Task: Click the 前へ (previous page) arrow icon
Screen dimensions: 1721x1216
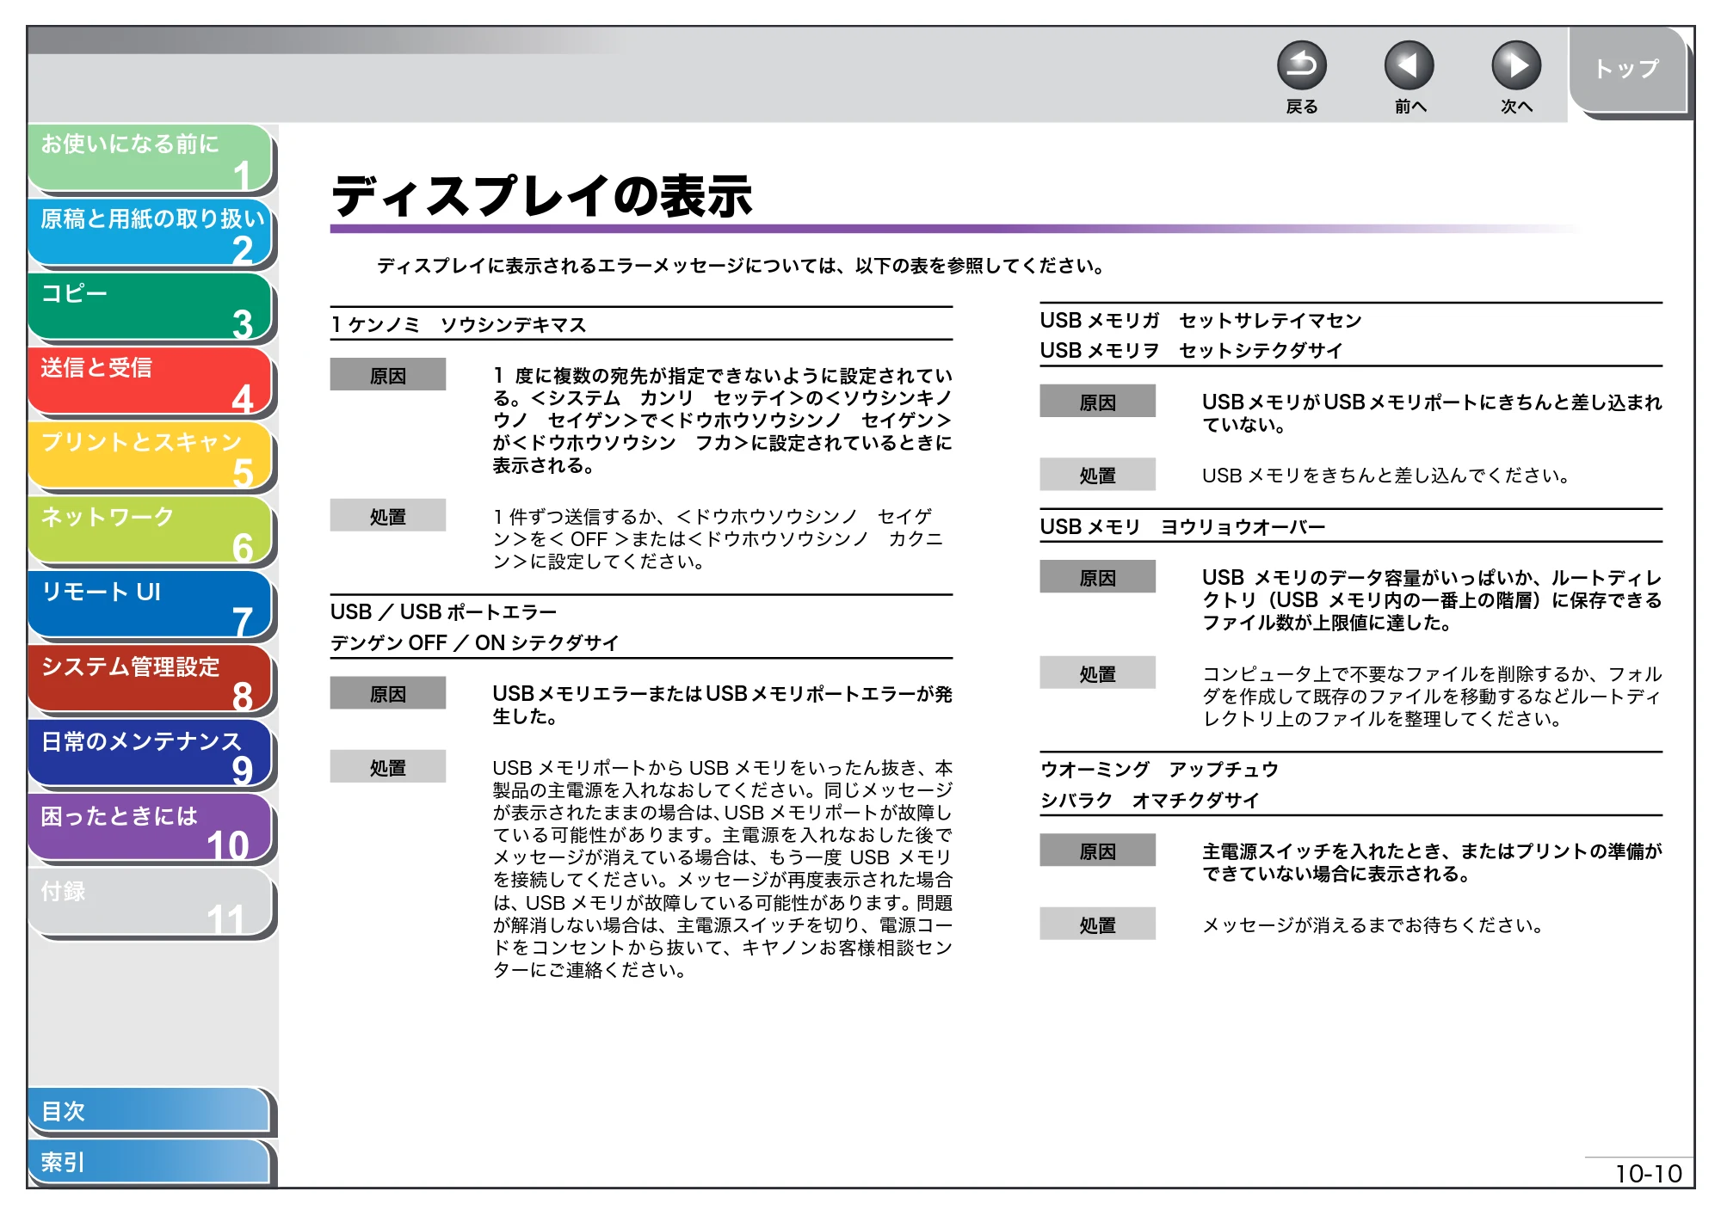Action: coord(1409,65)
